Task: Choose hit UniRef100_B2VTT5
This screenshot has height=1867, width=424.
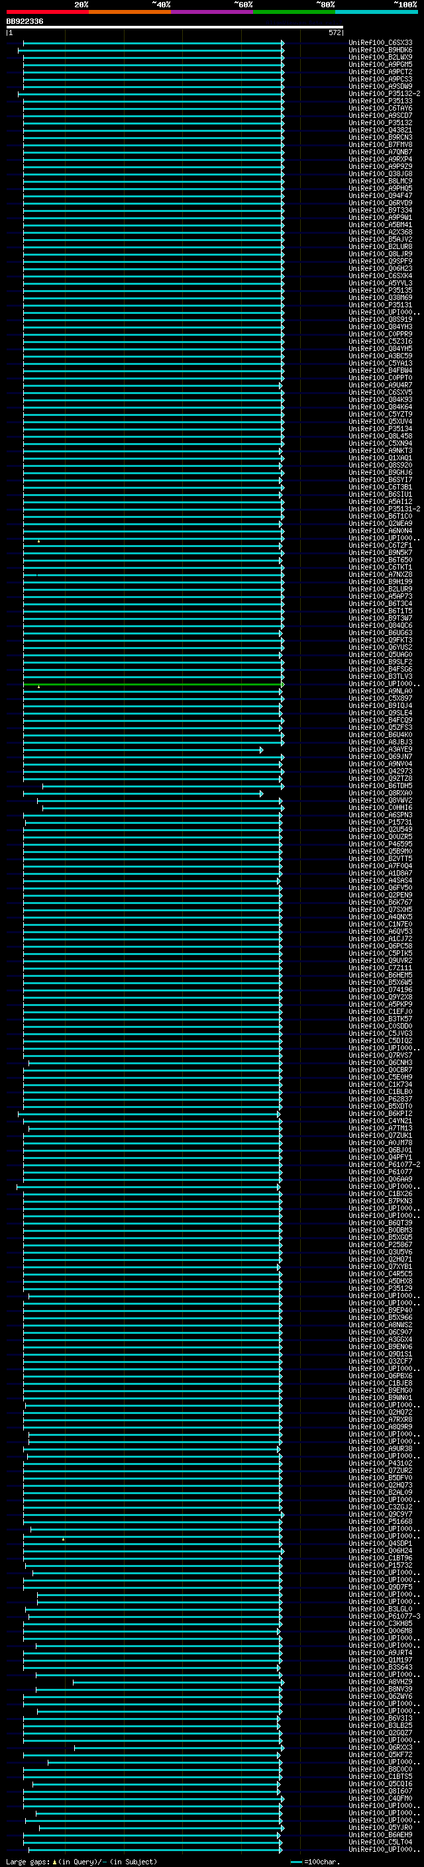Action: [x=380, y=859]
